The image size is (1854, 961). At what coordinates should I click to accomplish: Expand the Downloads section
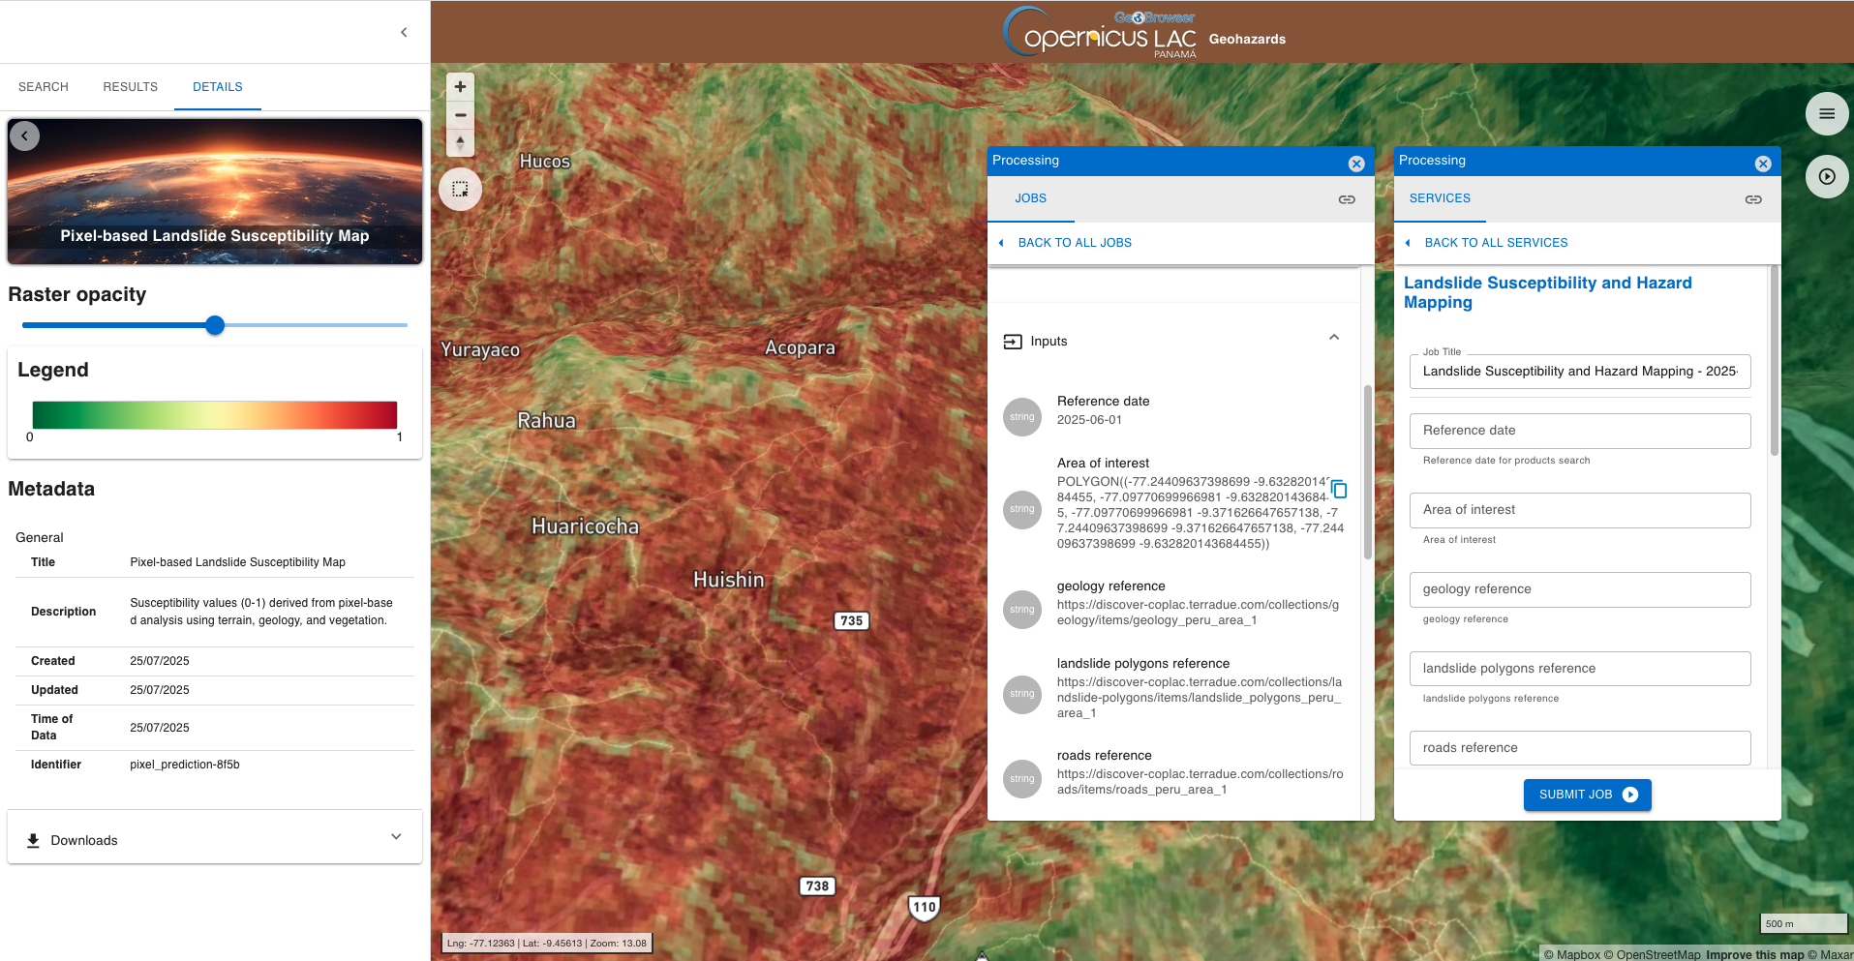395,837
